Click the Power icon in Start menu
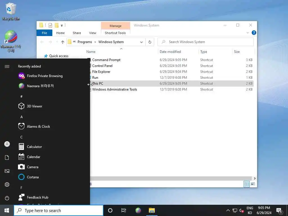 [x=7, y=198]
